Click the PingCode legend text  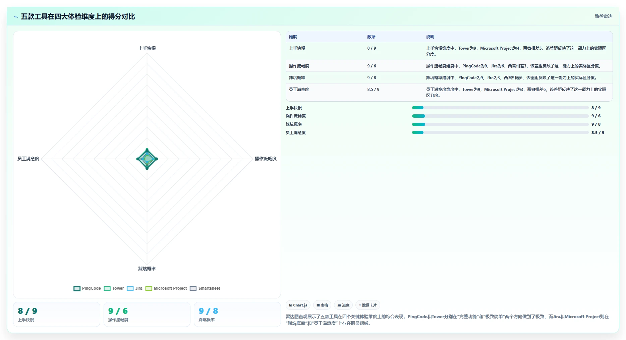pyautogui.click(x=91, y=288)
